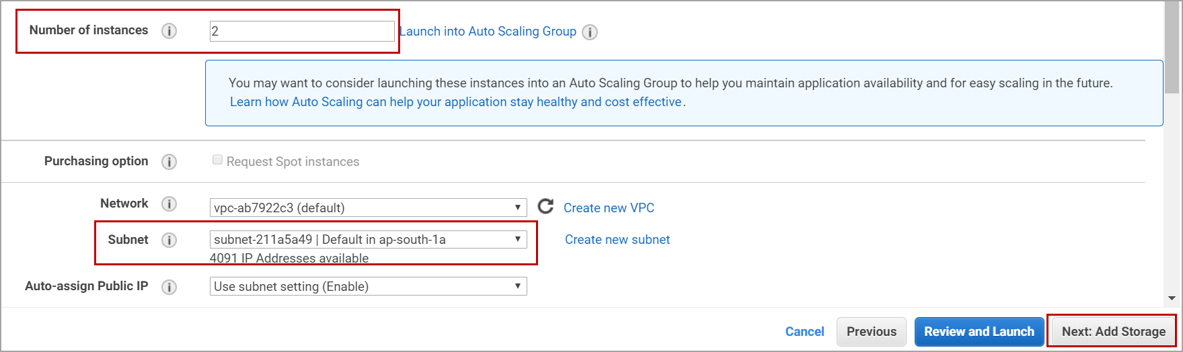Click Launch into Auto Scaling Group link
This screenshot has width=1183, height=352.
tap(488, 32)
